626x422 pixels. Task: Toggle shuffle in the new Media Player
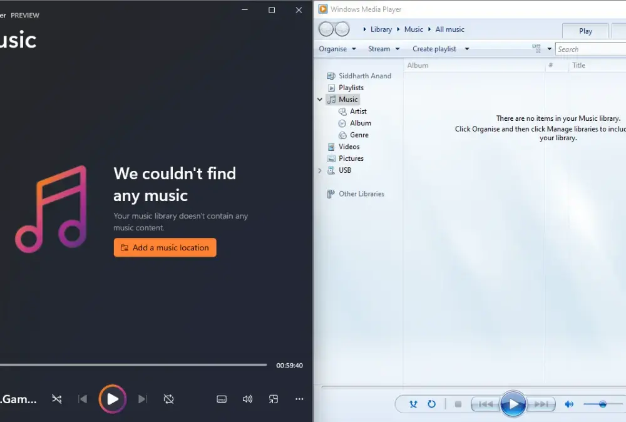pyautogui.click(x=57, y=399)
